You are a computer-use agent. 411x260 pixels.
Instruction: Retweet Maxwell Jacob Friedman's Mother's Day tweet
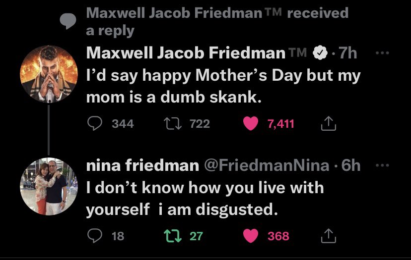(x=172, y=123)
